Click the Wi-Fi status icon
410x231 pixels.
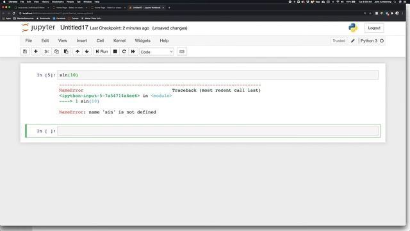[338, 1]
